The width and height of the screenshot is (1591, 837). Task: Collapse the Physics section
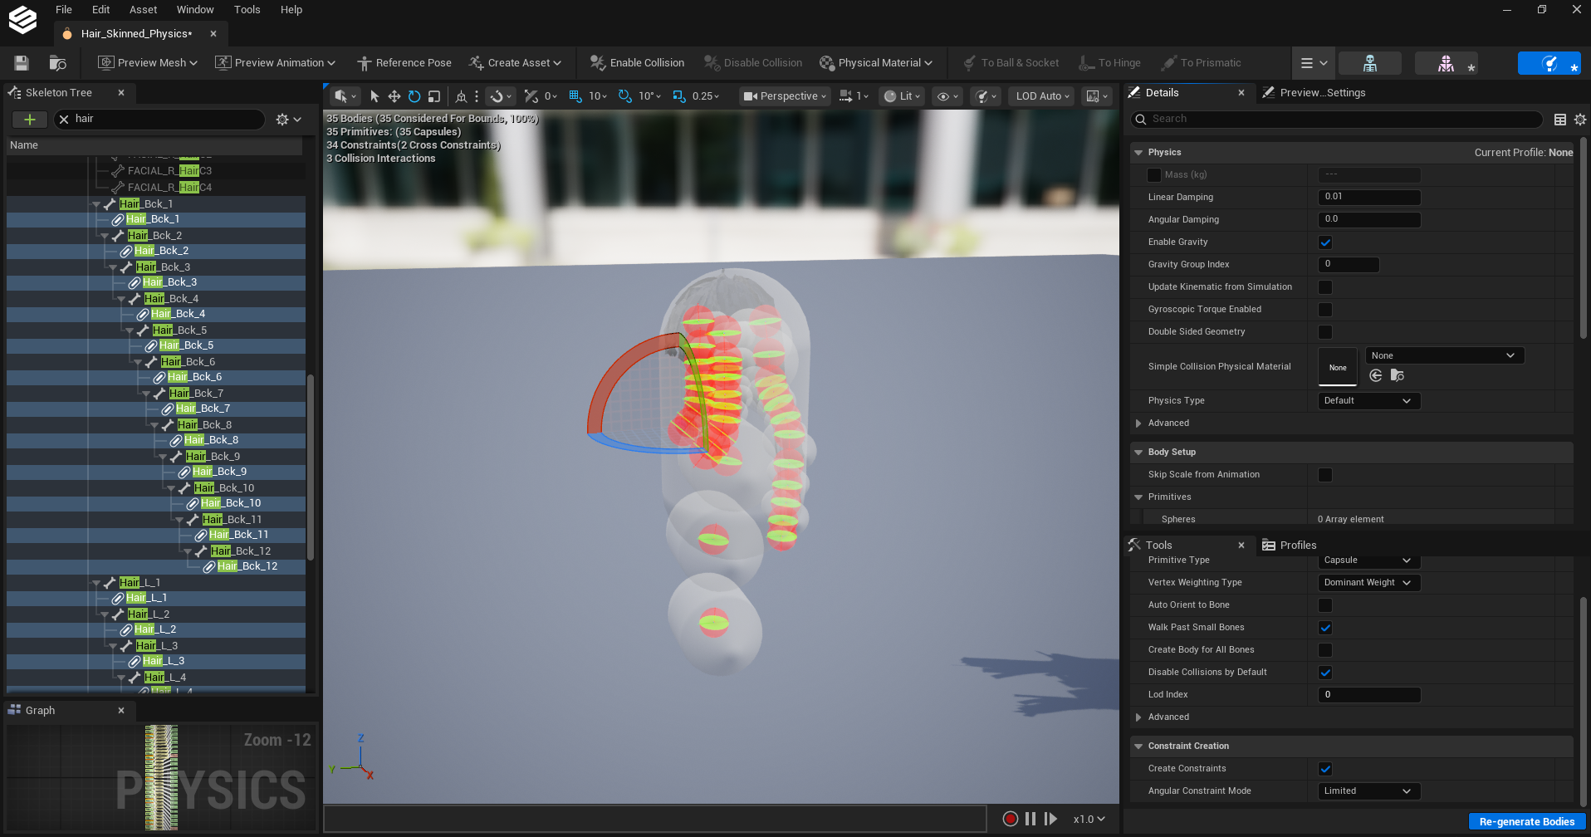1138,153
